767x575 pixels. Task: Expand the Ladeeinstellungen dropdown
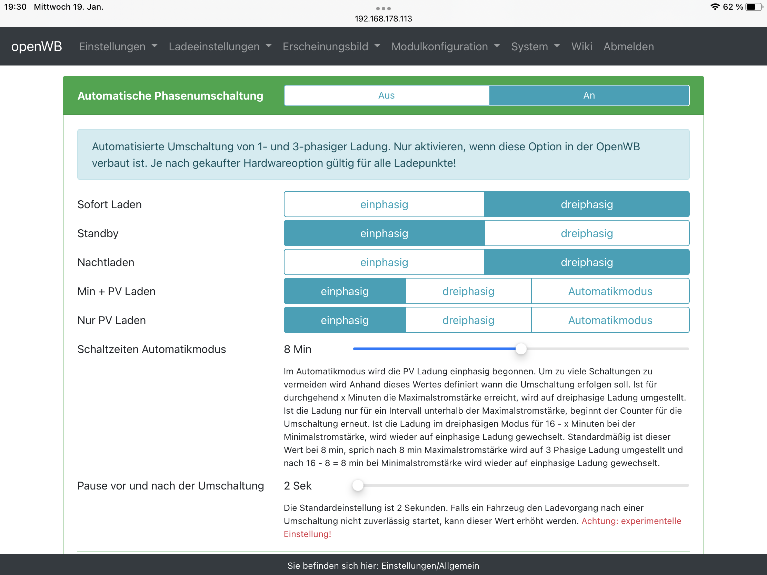coord(220,47)
